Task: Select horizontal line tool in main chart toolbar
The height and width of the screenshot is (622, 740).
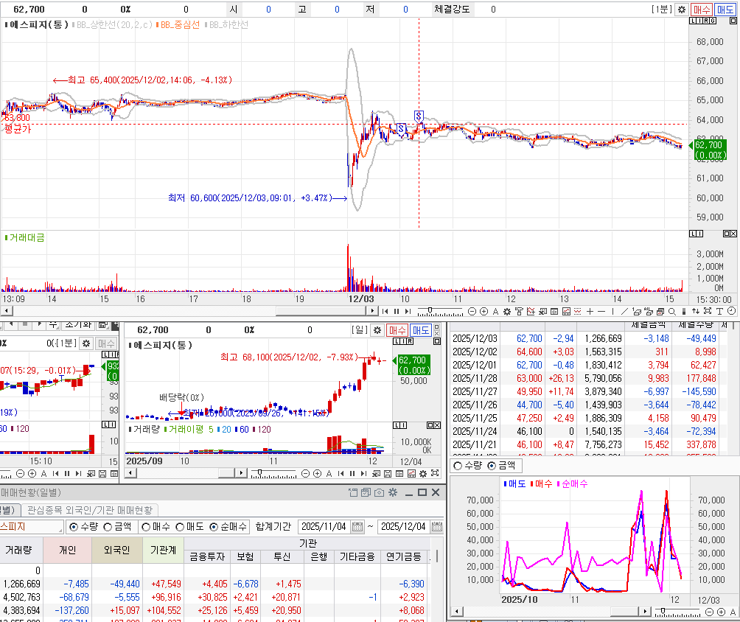Action: 601,312
